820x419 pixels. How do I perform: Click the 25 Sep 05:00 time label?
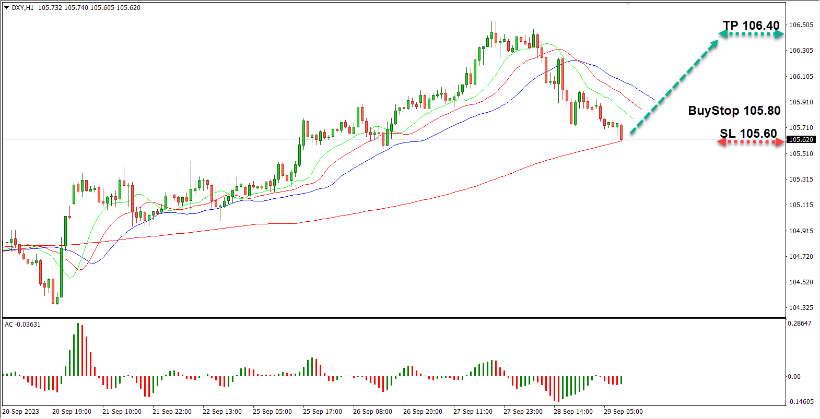tap(272, 412)
